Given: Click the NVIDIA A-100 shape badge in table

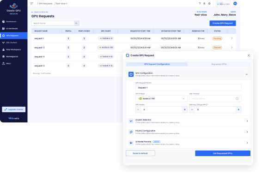Looking at the screenshot, I should click(106, 48).
